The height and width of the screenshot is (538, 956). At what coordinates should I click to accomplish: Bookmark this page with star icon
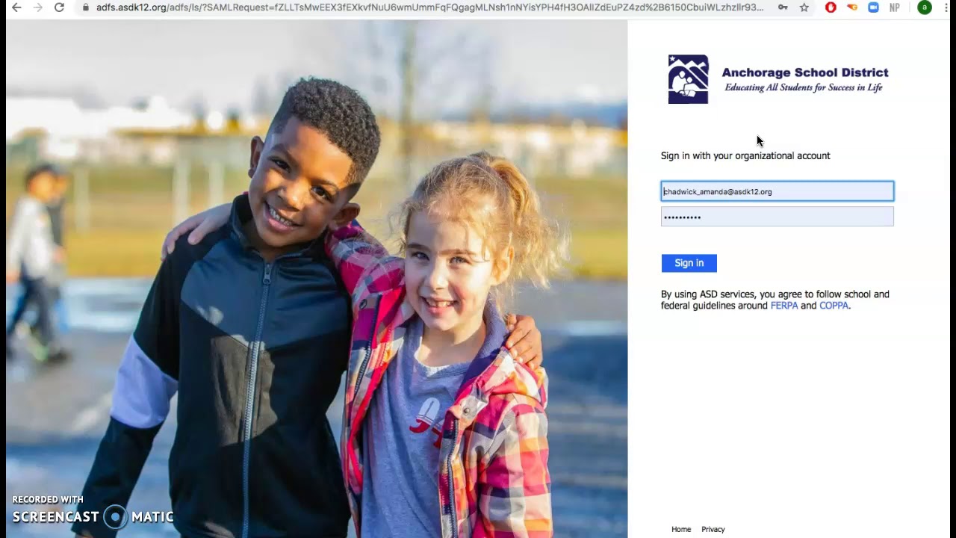(804, 7)
